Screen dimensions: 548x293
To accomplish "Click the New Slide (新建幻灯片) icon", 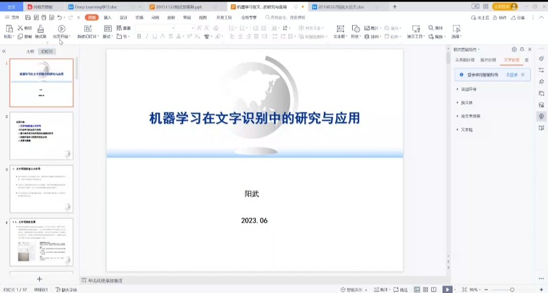I will (x=89, y=29).
